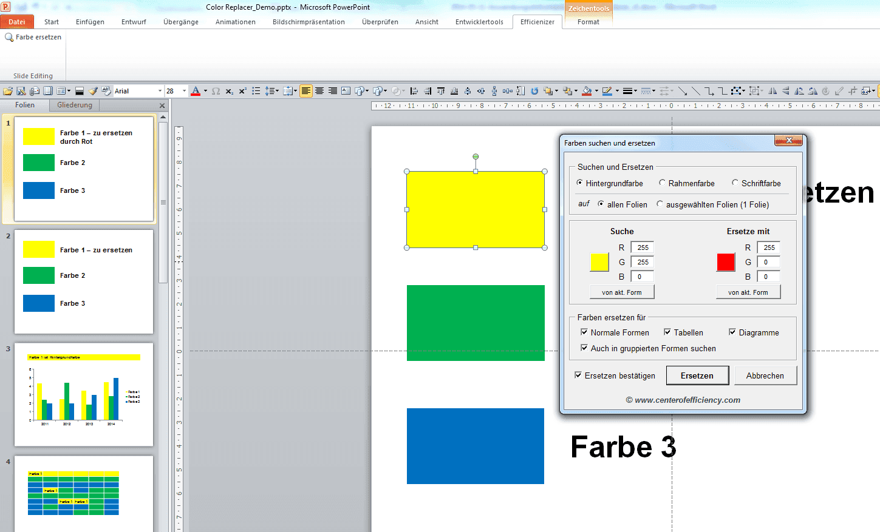Uncheck the Diagramme checkbox
Screen dimensions: 880x532
tap(732, 332)
